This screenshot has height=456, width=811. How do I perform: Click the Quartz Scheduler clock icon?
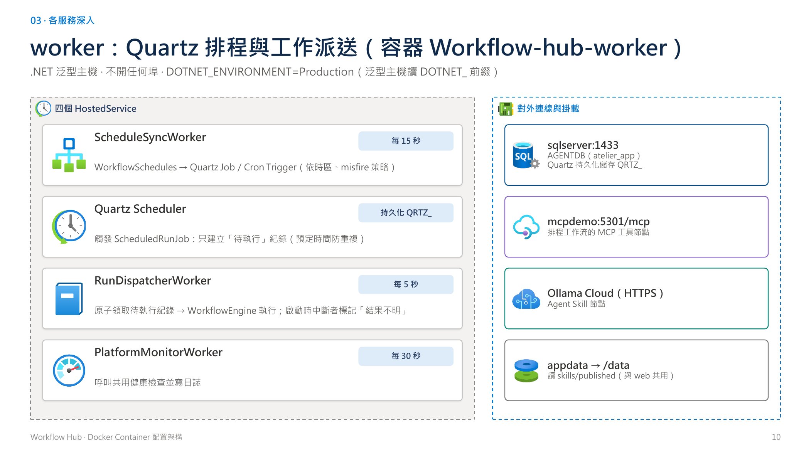click(69, 227)
